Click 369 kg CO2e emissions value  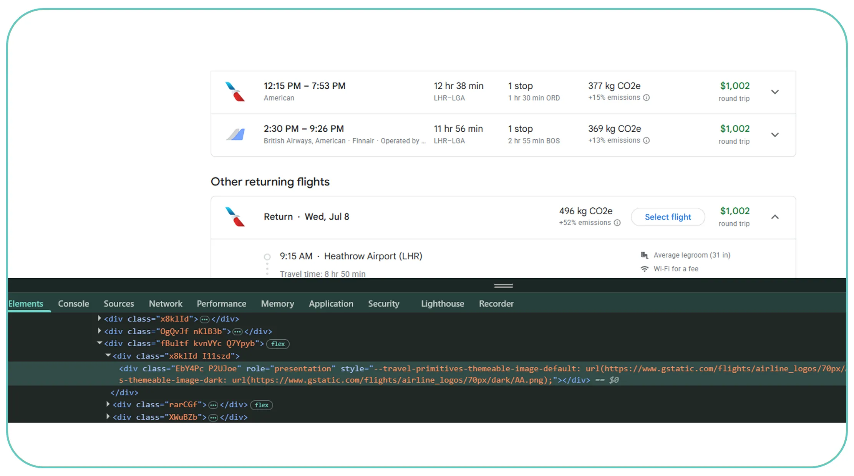(615, 129)
